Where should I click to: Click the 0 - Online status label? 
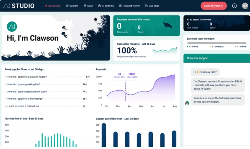(x=193, y=47)
